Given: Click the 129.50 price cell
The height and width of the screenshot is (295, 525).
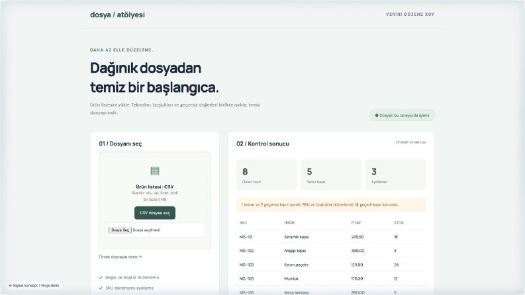Looking at the screenshot, I should [358, 265].
